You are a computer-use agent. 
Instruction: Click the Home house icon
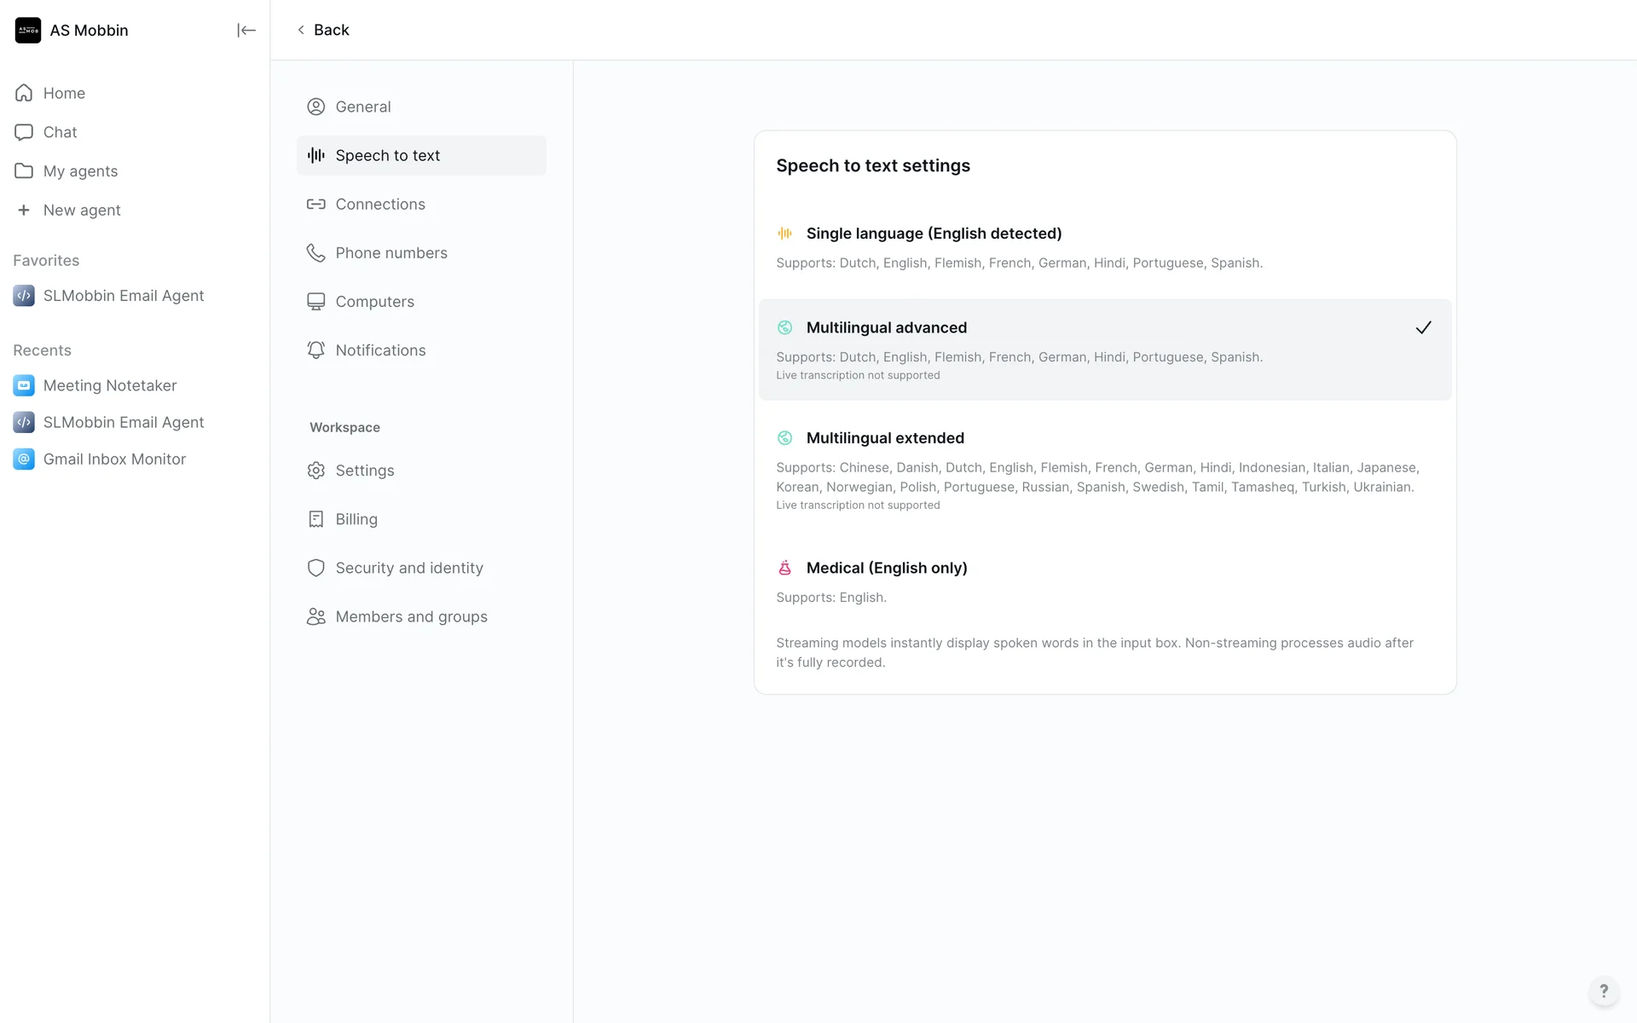point(24,93)
